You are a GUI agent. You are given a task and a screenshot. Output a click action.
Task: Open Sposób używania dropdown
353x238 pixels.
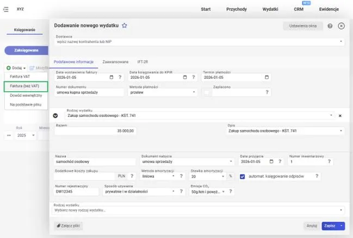(x=173, y=191)
